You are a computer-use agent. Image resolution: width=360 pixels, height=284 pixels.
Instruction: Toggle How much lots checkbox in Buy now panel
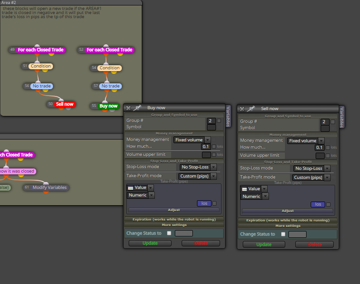pos(214,146)
